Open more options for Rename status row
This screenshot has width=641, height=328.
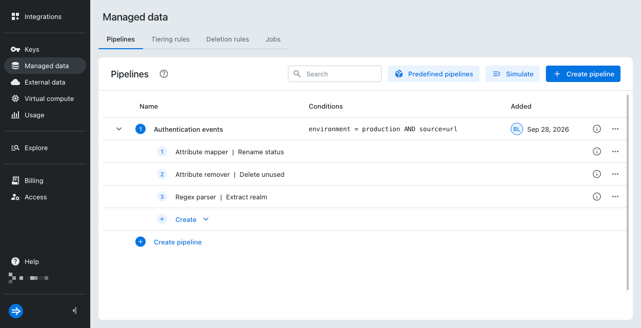615,152
